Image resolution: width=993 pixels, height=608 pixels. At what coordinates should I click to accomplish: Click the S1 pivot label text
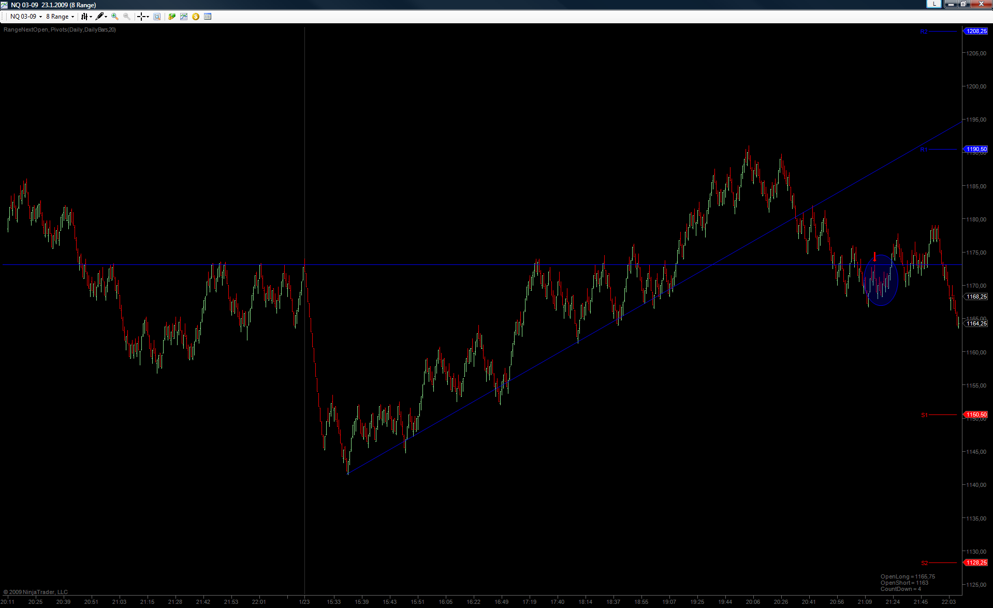(924, 415)
